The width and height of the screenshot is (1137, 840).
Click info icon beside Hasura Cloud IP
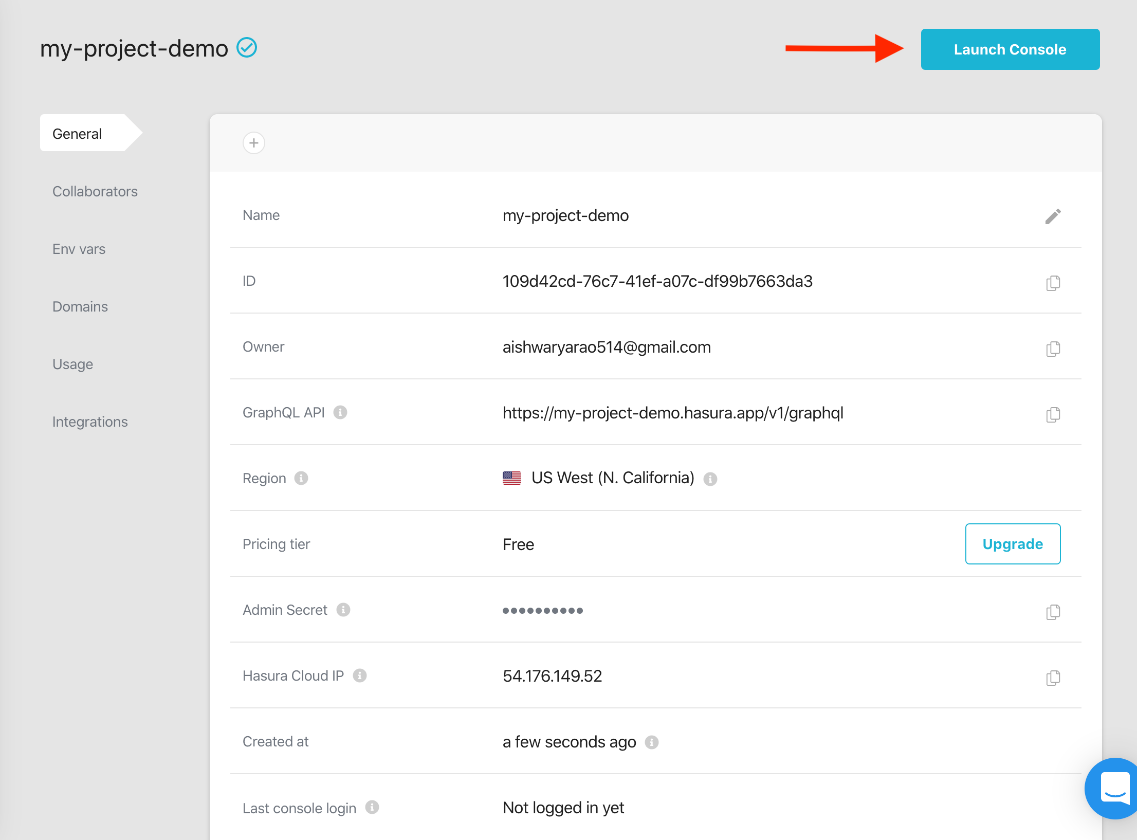360,675
